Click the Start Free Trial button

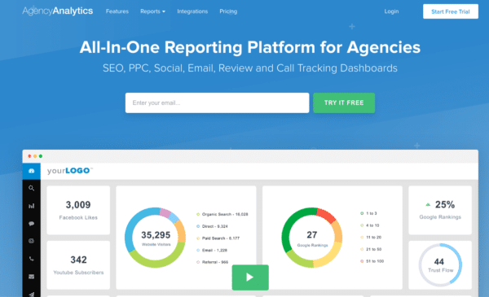tap(451, 11)
